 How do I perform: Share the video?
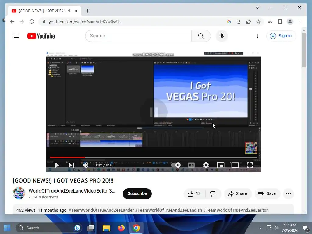[238, 193]
